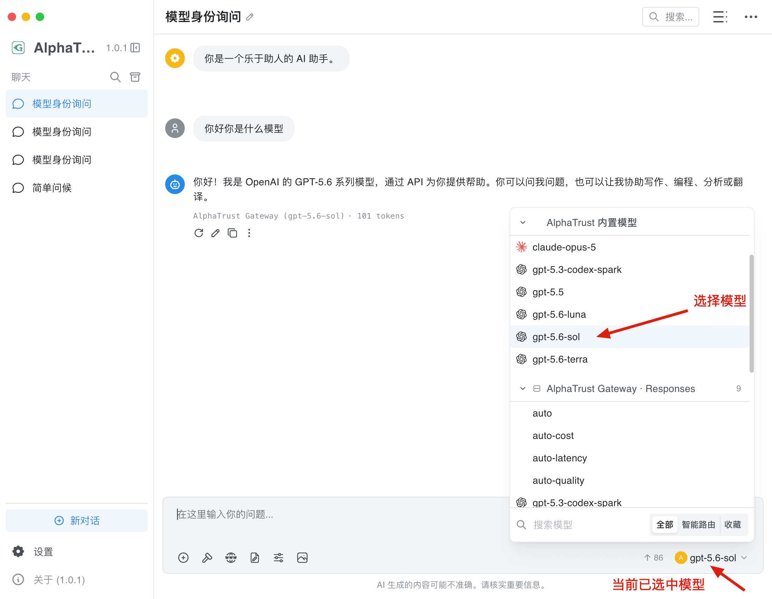Open About info icon entry
This screenshot has height=599, width=772.
(x=18, y=579)
